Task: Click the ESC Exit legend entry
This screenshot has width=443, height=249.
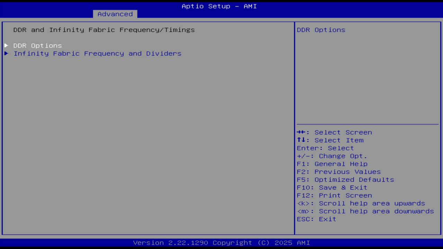Action: pos(316,219)
